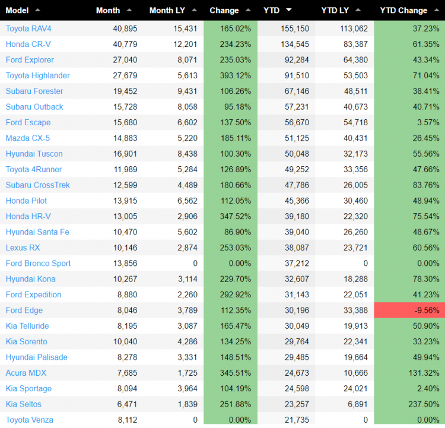Viewport: 445px width, 428px height.
Task: Open Lexus RX model link
Action: [x=23, y=248]
